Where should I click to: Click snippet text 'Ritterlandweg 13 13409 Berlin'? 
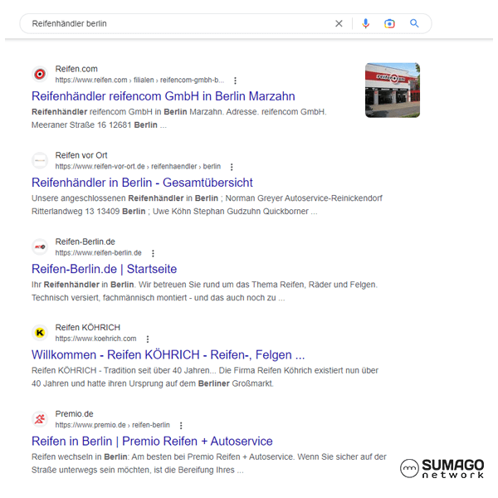pos(88,211)
